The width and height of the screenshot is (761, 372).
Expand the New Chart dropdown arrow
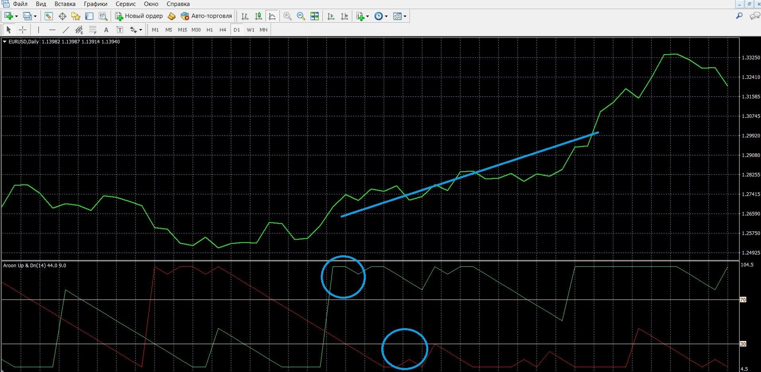[x=16, y=16]
